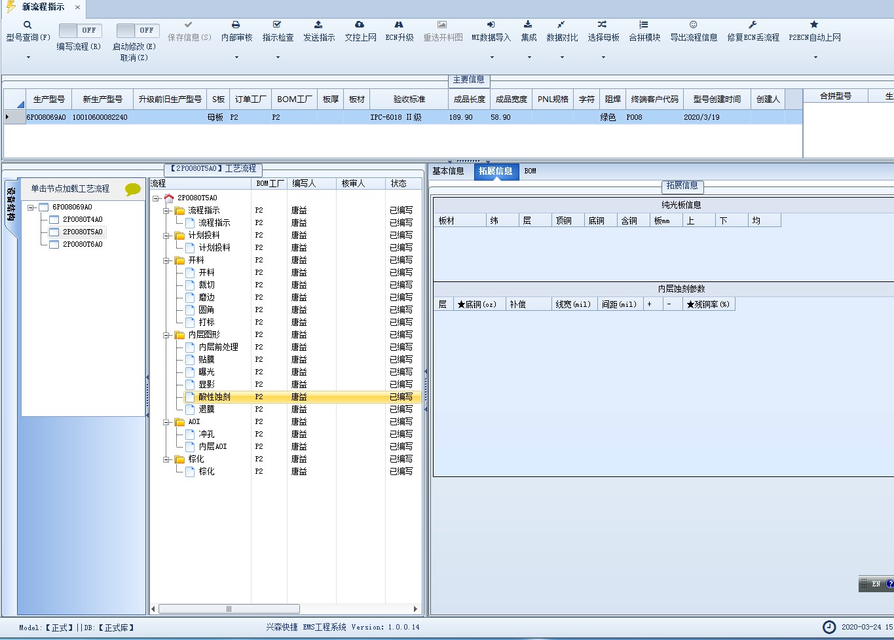Viewport: 894px width, 640px height.
Task: Sort by 生产型号 column header
Action: point(49,99)
